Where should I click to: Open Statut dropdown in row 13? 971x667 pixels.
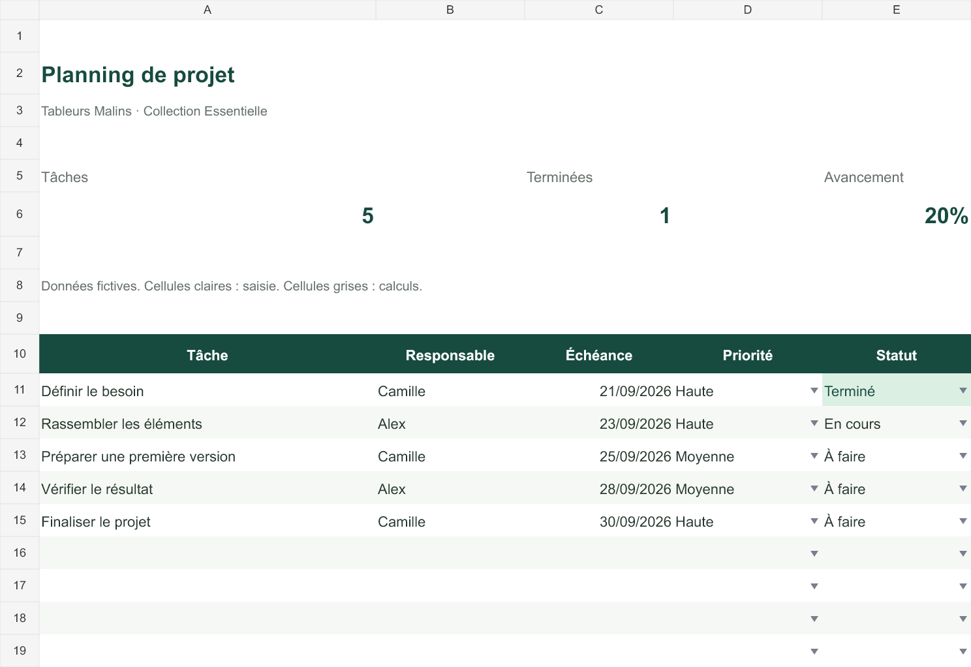(963, 456)
